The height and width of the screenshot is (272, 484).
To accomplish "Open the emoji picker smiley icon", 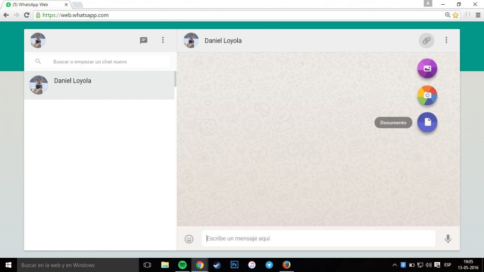I will coord(189,239).
